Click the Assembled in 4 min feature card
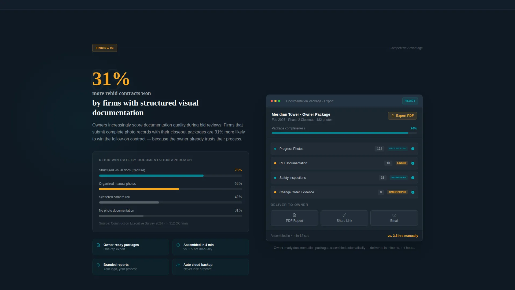 [211, 247]
